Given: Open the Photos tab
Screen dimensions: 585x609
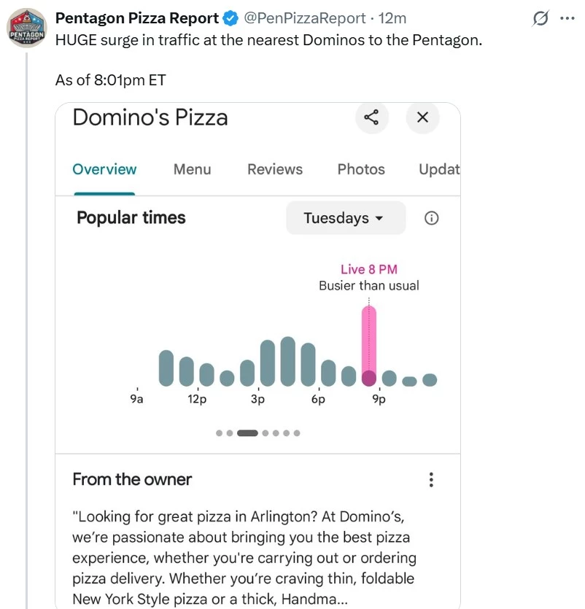Looking at the screenshot, I should pyautogui.click(x=361, y=169).
